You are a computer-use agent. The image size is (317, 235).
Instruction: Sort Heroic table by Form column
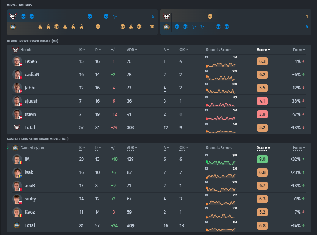pyautogui.click(x=299, y=50)
